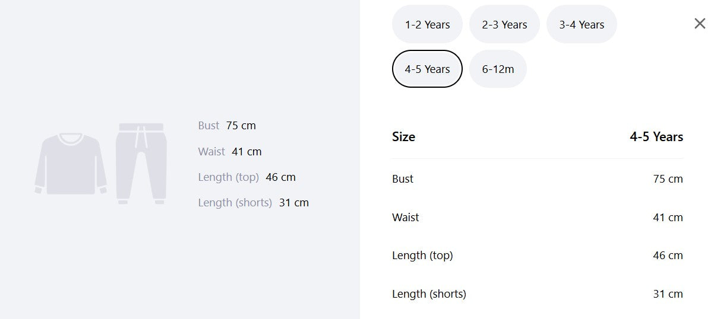
Task: Click Length (top) 46 cm beside illustration
Action: point(247,177)
